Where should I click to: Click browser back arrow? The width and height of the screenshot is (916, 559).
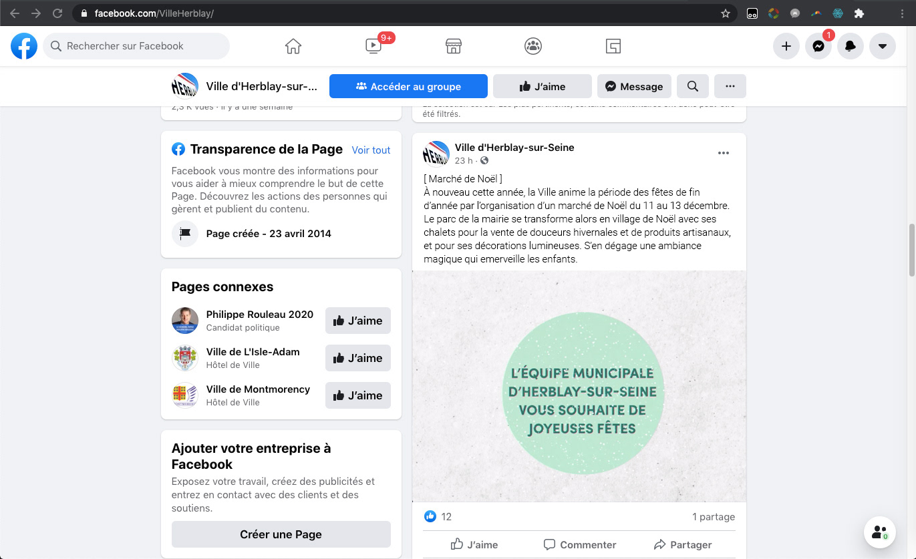[x=15, y=13]
